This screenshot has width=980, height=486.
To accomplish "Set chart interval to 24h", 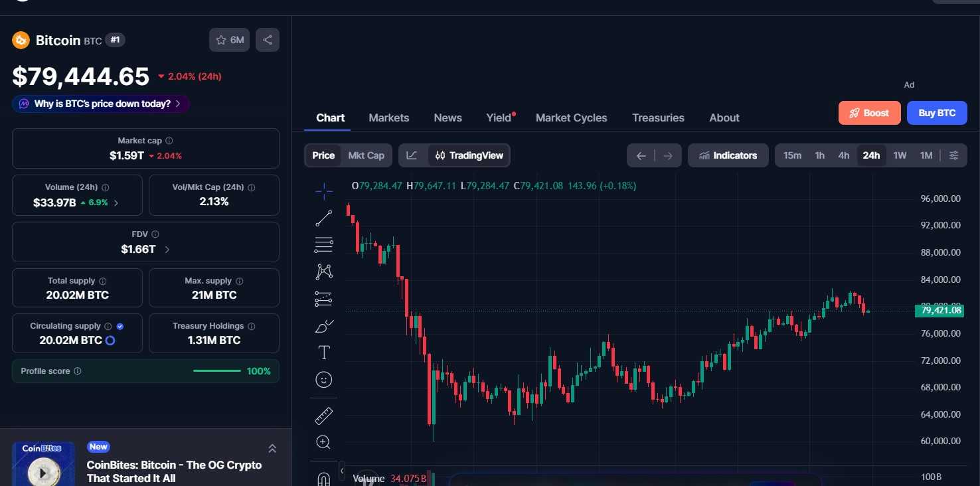I will coord(871,155).
